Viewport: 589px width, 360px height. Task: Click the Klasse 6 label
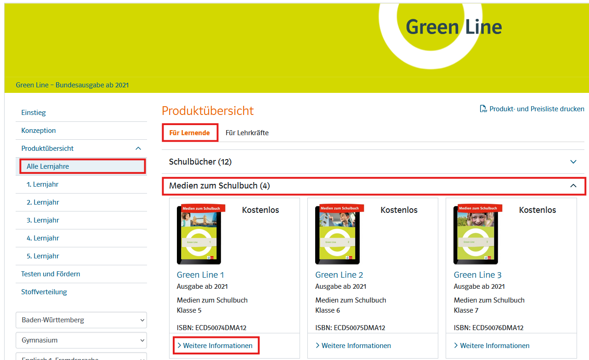click(x=328, y=310)
